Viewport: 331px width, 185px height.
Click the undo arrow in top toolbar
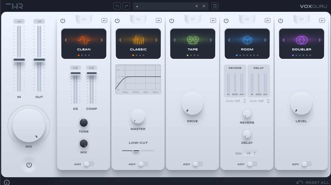pyautogui.click(x=117, y=6)
